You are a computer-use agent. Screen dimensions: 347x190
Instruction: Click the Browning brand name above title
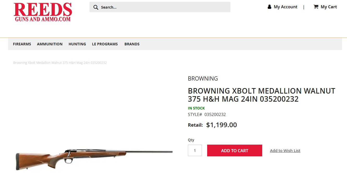click(203, 78)
